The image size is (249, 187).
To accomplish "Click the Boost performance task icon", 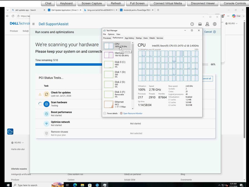I will [46, 114].
